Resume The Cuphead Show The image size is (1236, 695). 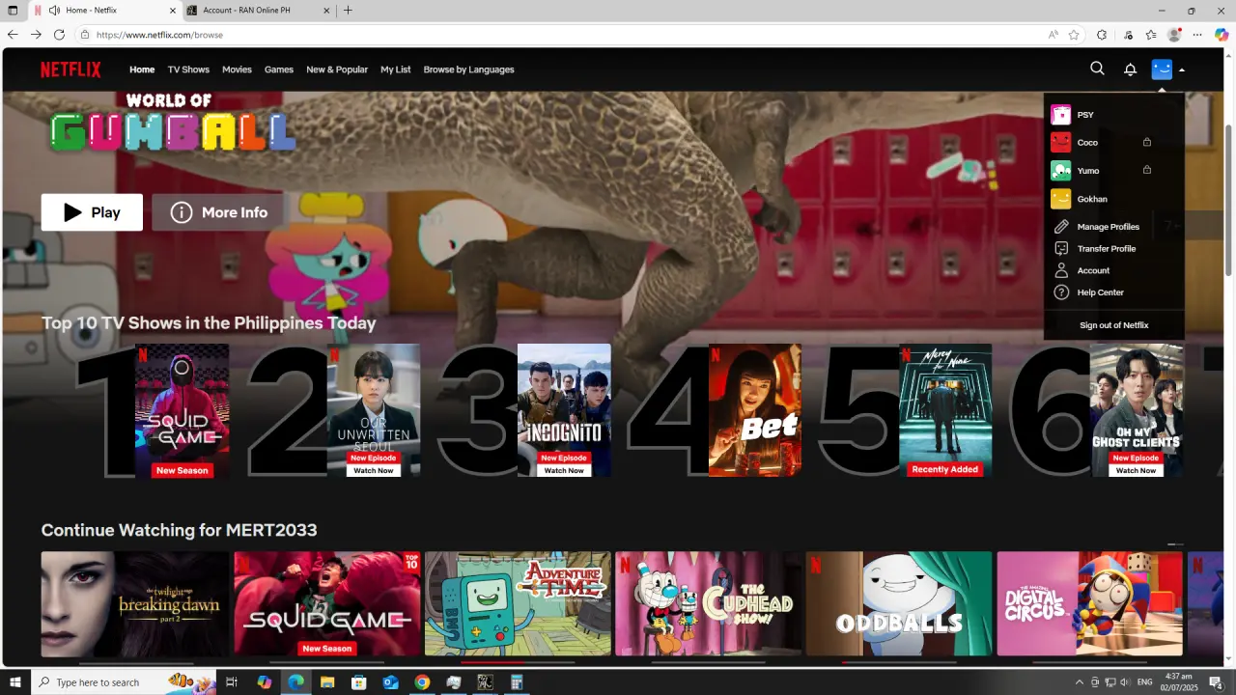tap(708, 604)
